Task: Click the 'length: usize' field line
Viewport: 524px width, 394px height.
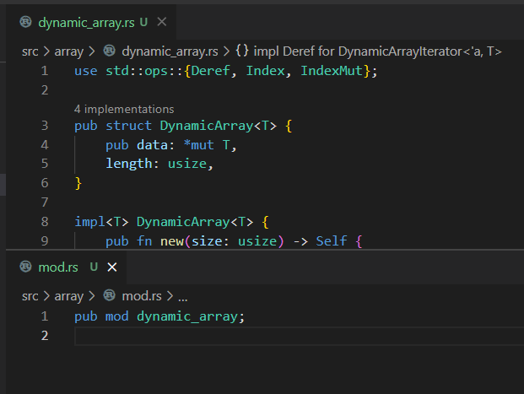Action: click(x=155, y=164)
